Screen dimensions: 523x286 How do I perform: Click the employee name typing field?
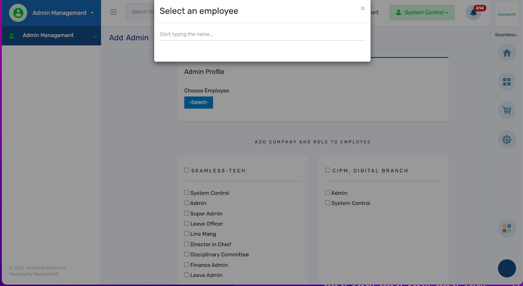pos(262,34)
